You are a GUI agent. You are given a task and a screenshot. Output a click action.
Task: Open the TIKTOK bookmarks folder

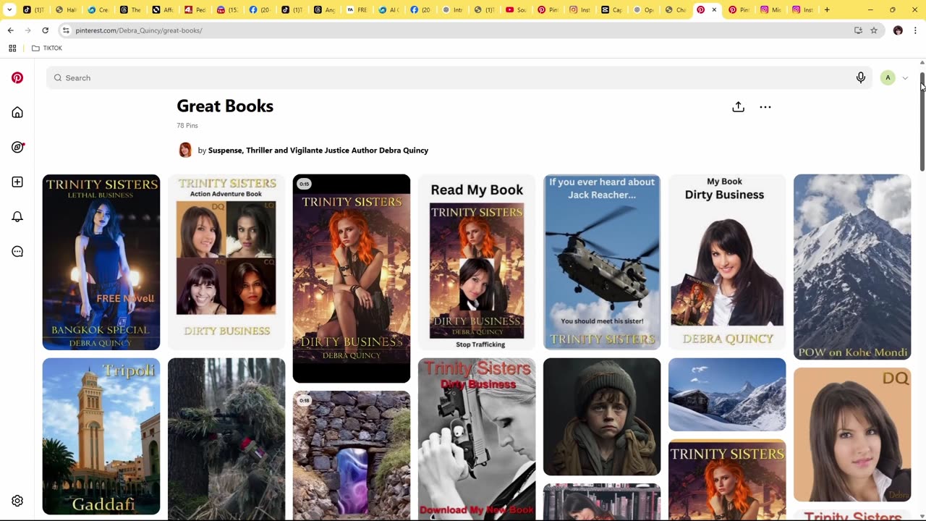[47, 48]
